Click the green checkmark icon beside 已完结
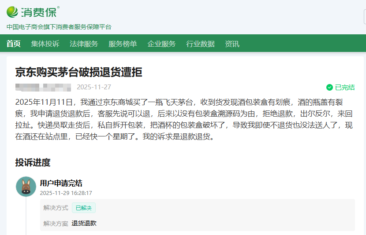The height and width of the screenshot is (235, 366). [329, 87]
